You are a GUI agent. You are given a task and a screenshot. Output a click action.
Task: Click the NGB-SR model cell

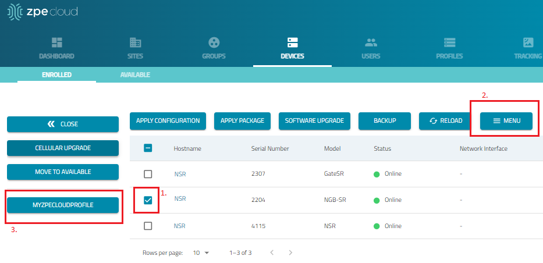click(335, 200)
